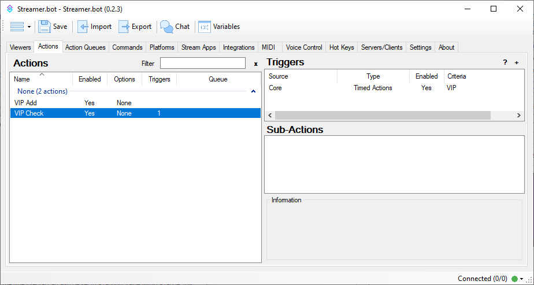This screenshot has width=534, height=285.
Task: Click the green connection status indicator
Action: (514, 279)
